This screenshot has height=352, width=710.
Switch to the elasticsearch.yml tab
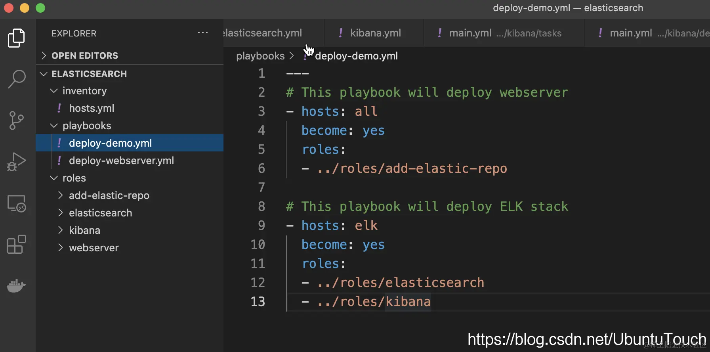(273, 33)
